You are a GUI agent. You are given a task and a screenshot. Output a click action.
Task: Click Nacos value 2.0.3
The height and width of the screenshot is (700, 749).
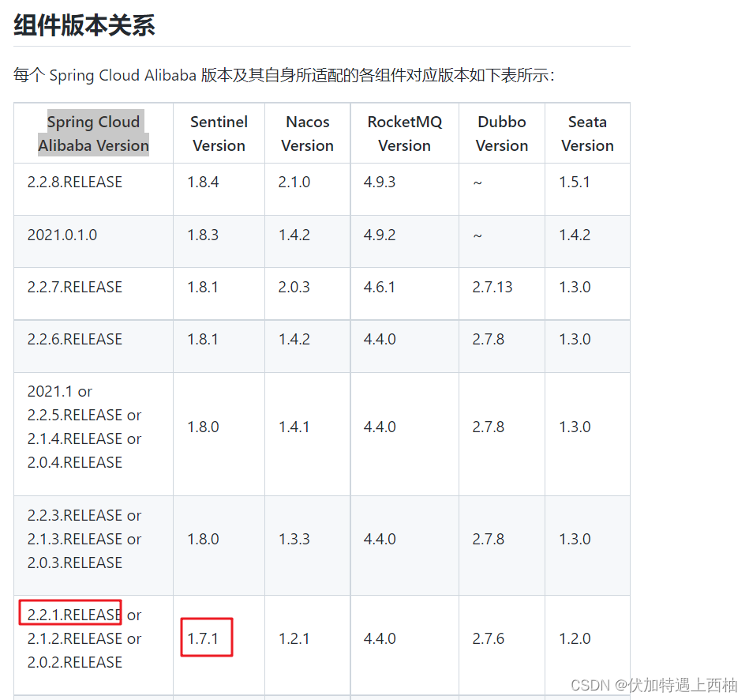tap(294, 288)
